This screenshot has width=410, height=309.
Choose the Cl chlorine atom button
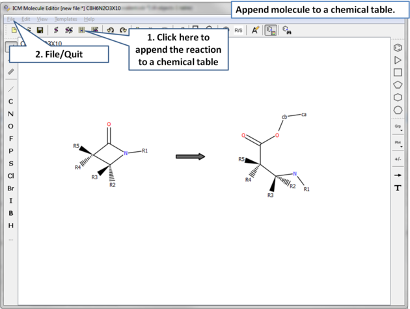click(11, 176)
